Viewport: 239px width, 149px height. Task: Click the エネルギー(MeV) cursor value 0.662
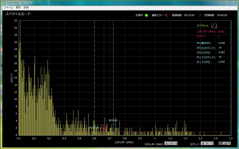(221, 32)
